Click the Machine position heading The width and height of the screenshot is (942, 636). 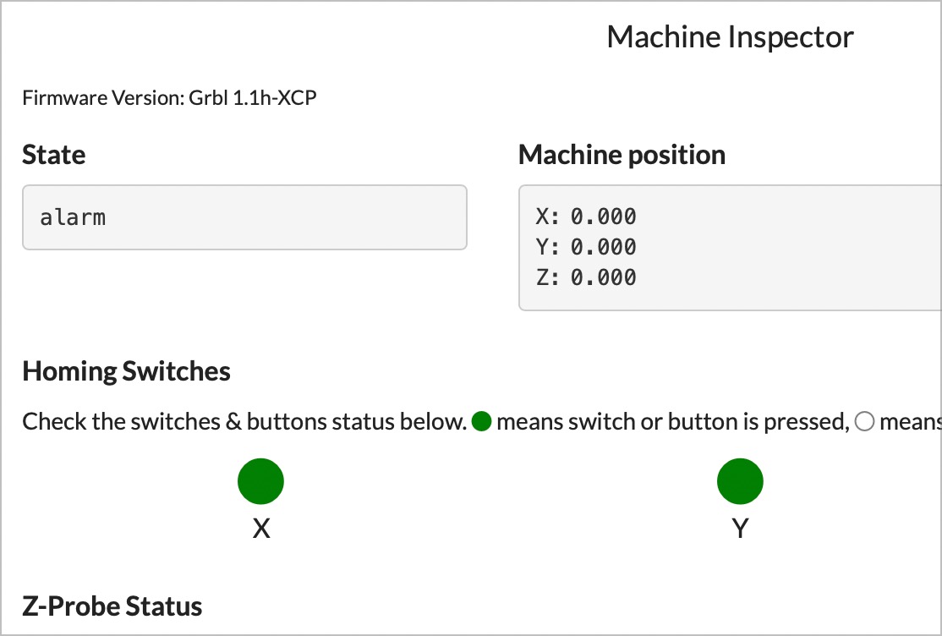tap(622, 155)
